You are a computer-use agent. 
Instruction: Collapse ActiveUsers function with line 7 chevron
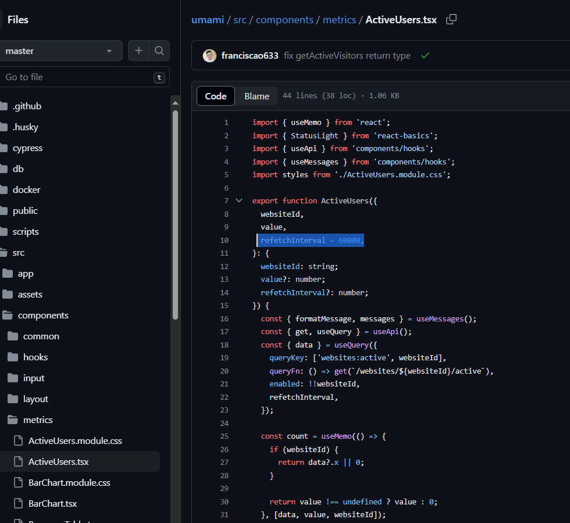(x=239, y=200)
